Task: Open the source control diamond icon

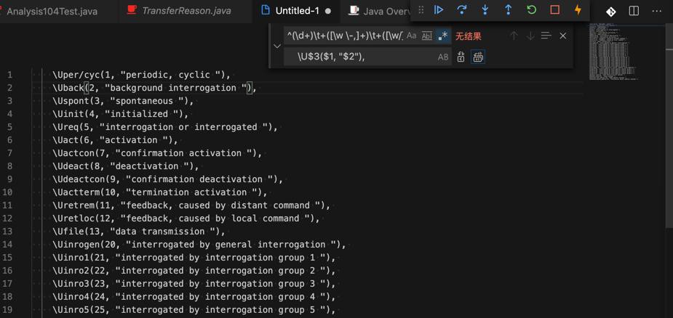Action: (611, 11)
